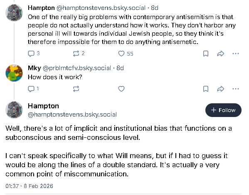
Task: Bookmark Hampton's first post
Action: point(206,54)
